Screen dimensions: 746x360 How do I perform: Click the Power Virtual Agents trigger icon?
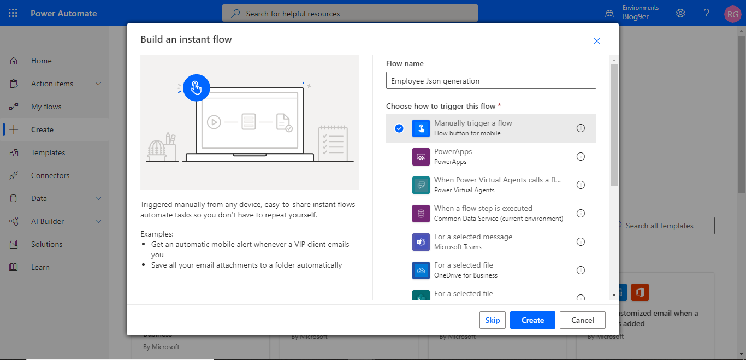(420, 185)
